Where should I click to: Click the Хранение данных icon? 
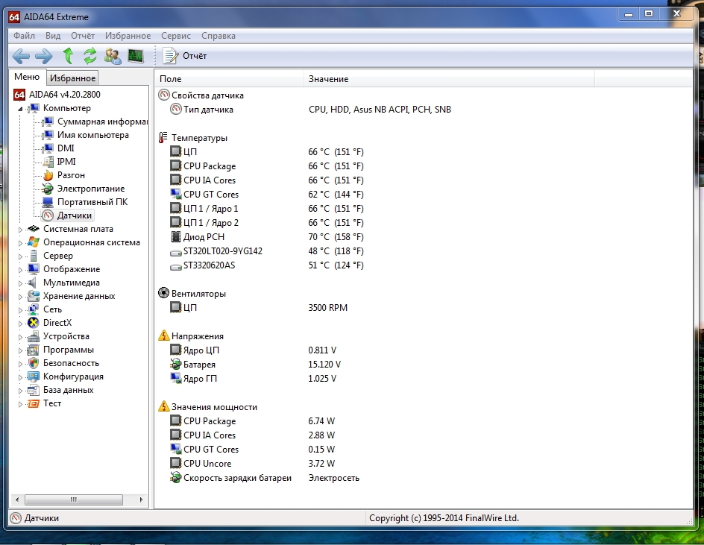34,296
